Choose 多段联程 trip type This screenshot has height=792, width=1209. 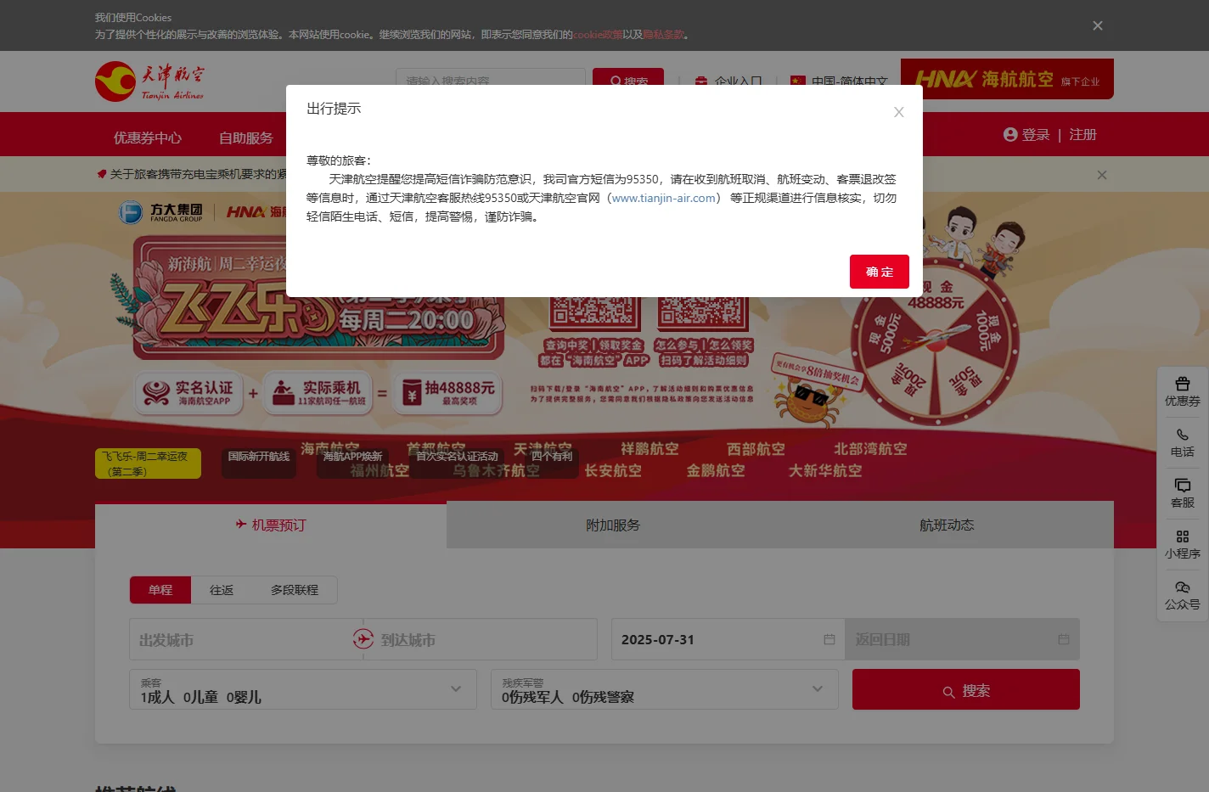coord(295,590)
